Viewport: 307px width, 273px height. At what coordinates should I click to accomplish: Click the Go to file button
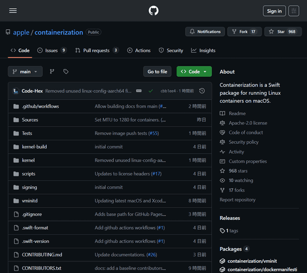point(157,71)
